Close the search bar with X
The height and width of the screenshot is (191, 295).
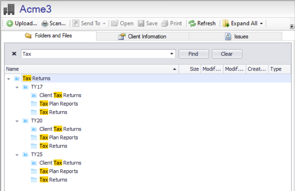[x=14, y=54]
